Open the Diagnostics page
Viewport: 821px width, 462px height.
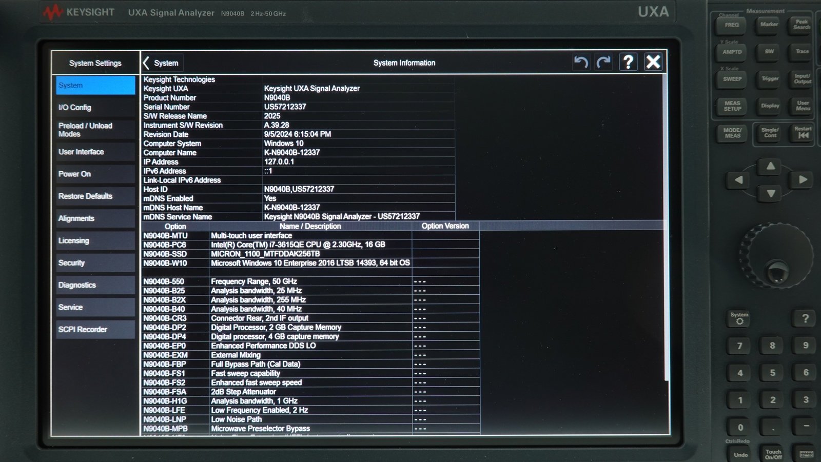coord(95,285)
